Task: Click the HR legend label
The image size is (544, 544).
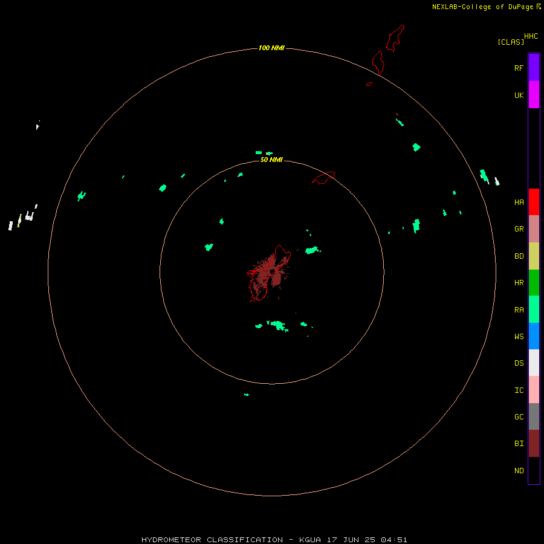Action: (519, 283)
